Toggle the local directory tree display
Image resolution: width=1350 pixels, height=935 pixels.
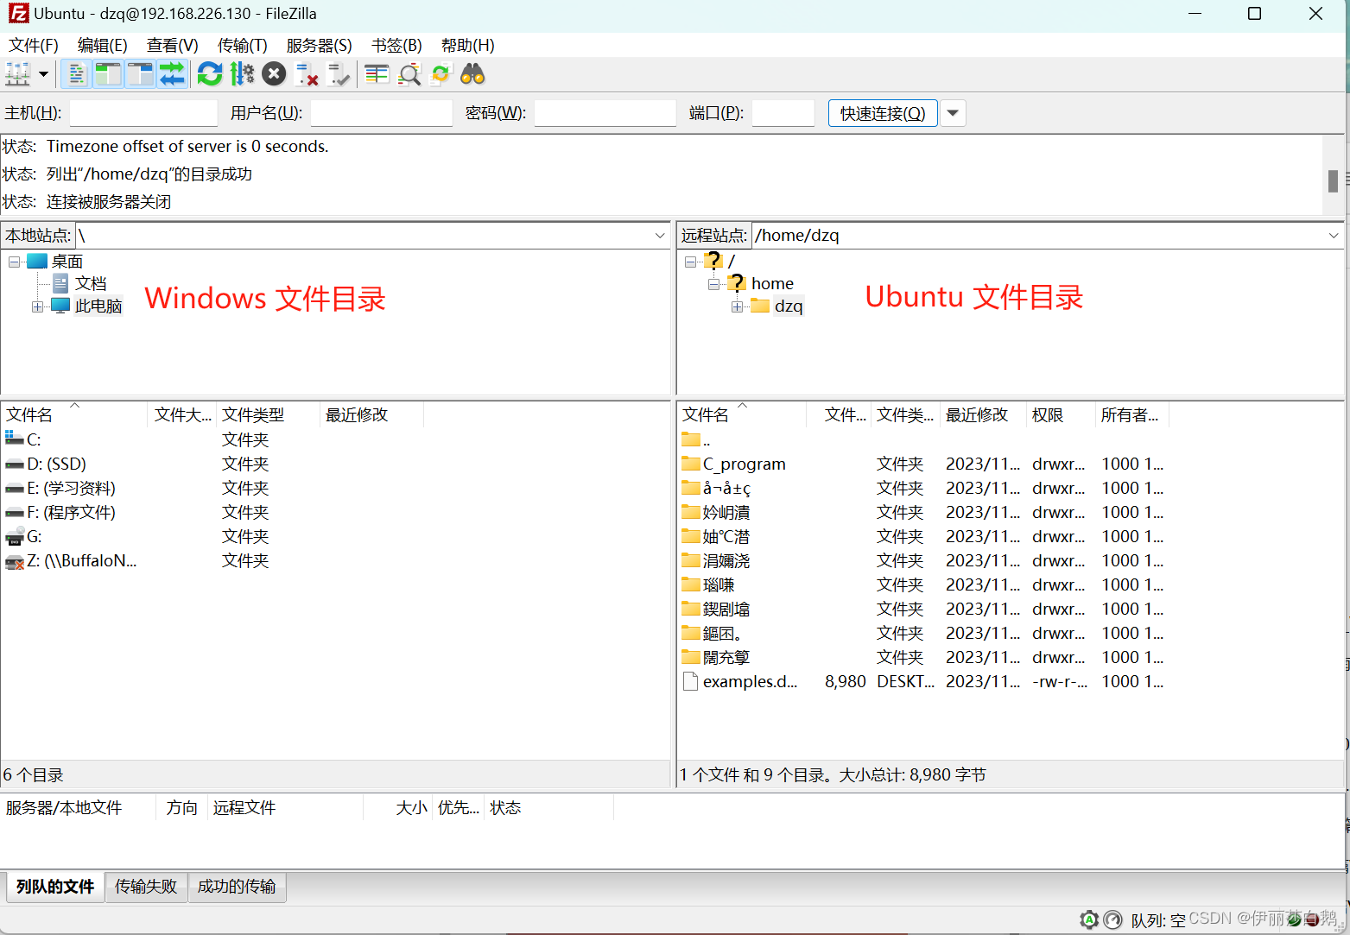tap(108, 74)
